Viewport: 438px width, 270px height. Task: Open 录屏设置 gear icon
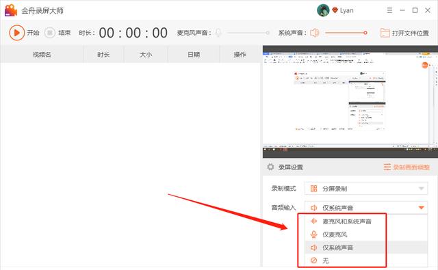(x=270, y=167)
